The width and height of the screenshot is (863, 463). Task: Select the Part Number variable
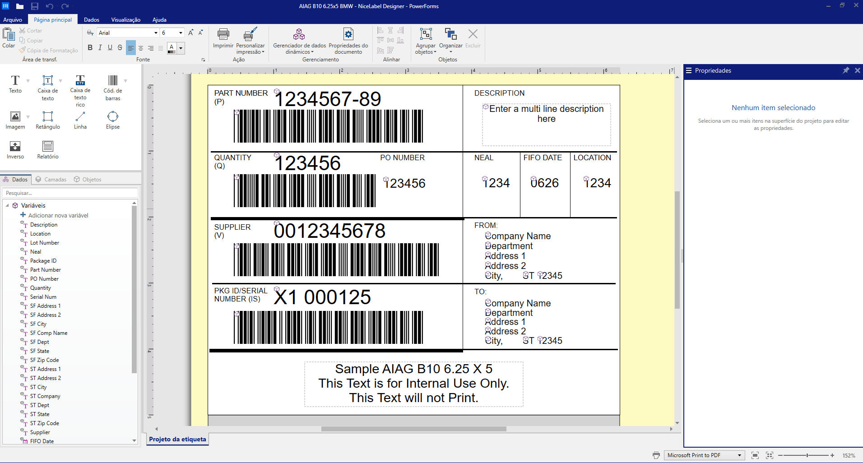pos(45,270)
